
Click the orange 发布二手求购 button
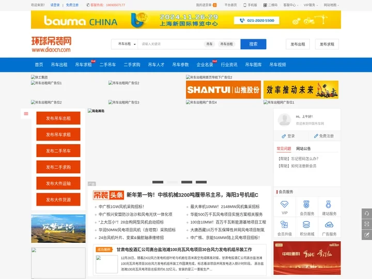coord(58,167)
